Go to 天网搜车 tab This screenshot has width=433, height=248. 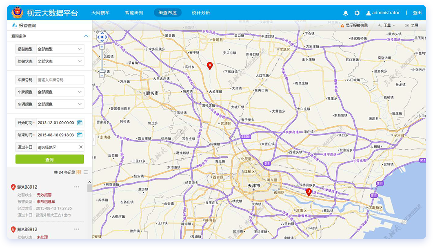[x=100, y=13]
